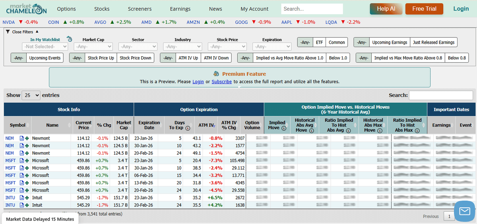Toggle the Upcoming Earnings filter
The width and height of the screenshot is (477, 224).
point(390,42)
